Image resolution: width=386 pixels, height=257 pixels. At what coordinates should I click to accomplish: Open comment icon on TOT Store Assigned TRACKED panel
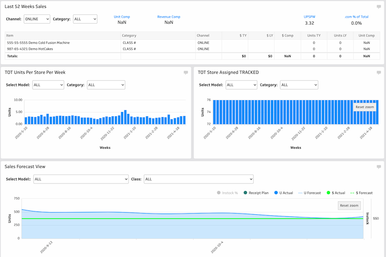point(379,73)
